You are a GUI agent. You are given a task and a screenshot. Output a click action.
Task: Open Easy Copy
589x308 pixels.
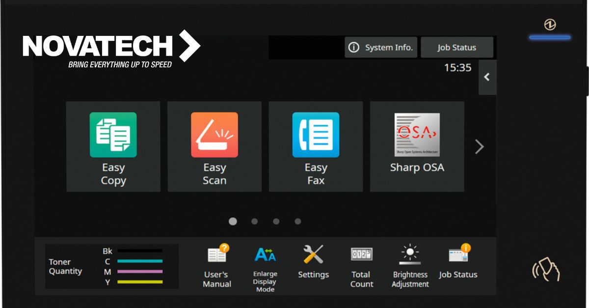pos(113,146)
